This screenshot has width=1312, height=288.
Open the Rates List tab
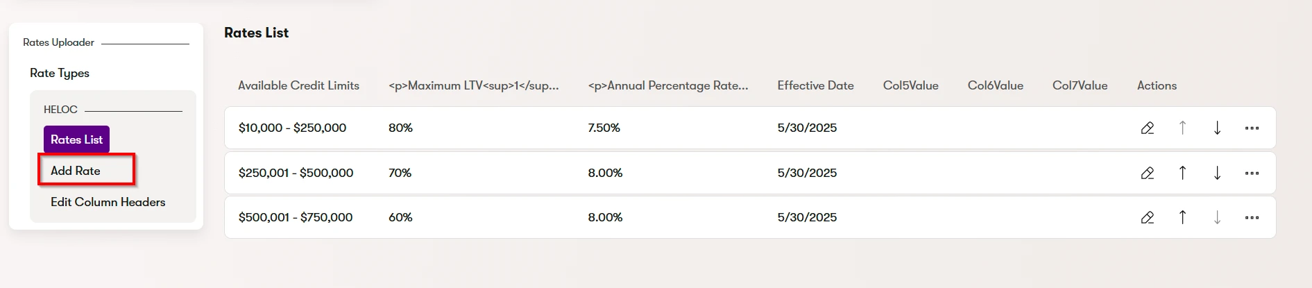76,139
